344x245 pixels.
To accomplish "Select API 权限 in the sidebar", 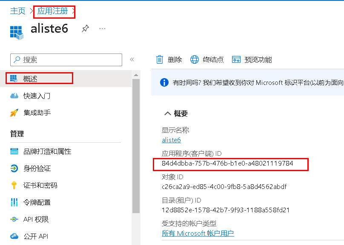I will click(36, 219).
